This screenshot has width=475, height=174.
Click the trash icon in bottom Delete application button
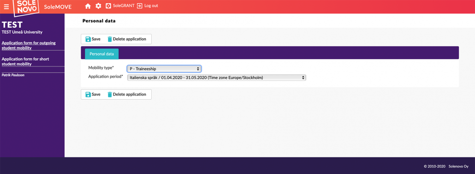pyautogui.click(x=110, y=94)
